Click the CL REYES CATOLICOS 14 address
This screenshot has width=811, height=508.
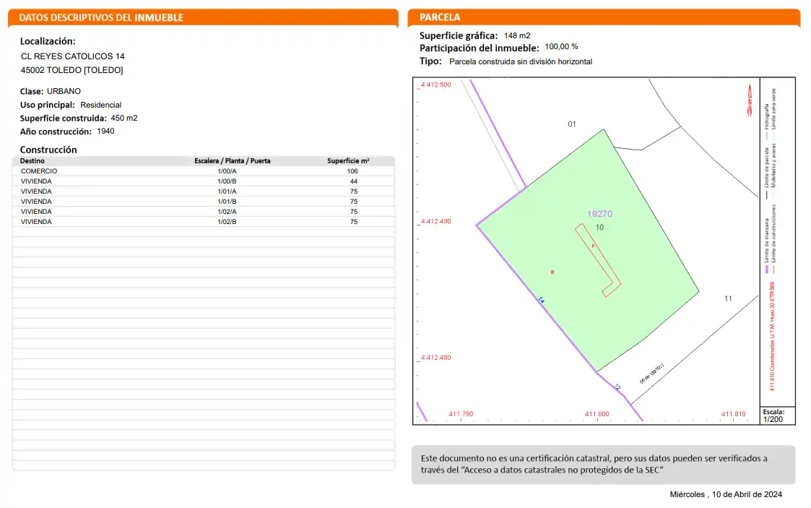click(x=72, y=56)
